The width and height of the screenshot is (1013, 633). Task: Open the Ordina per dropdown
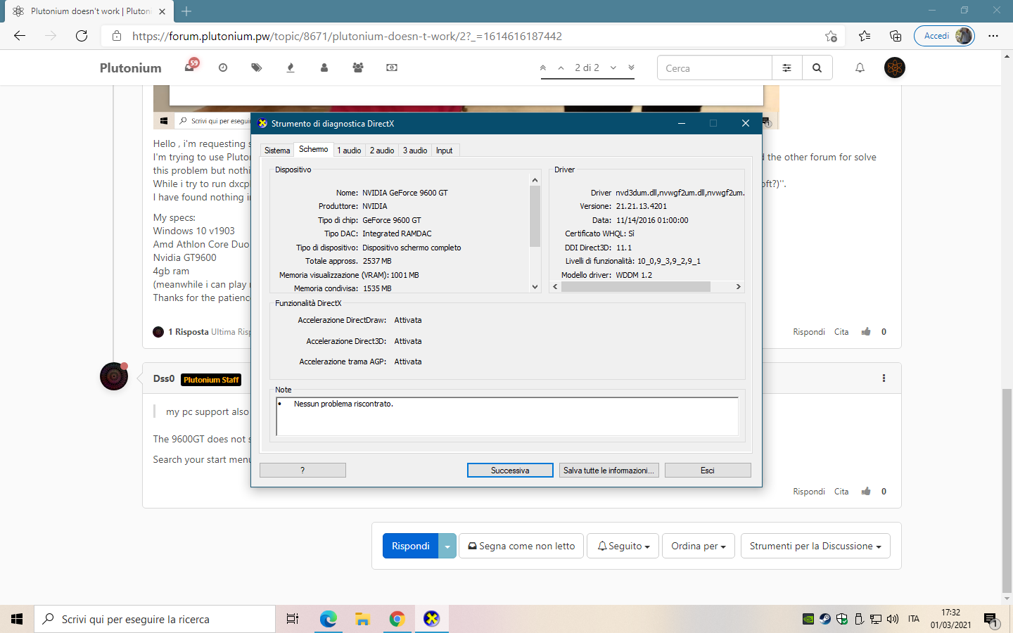click(699, 546)
